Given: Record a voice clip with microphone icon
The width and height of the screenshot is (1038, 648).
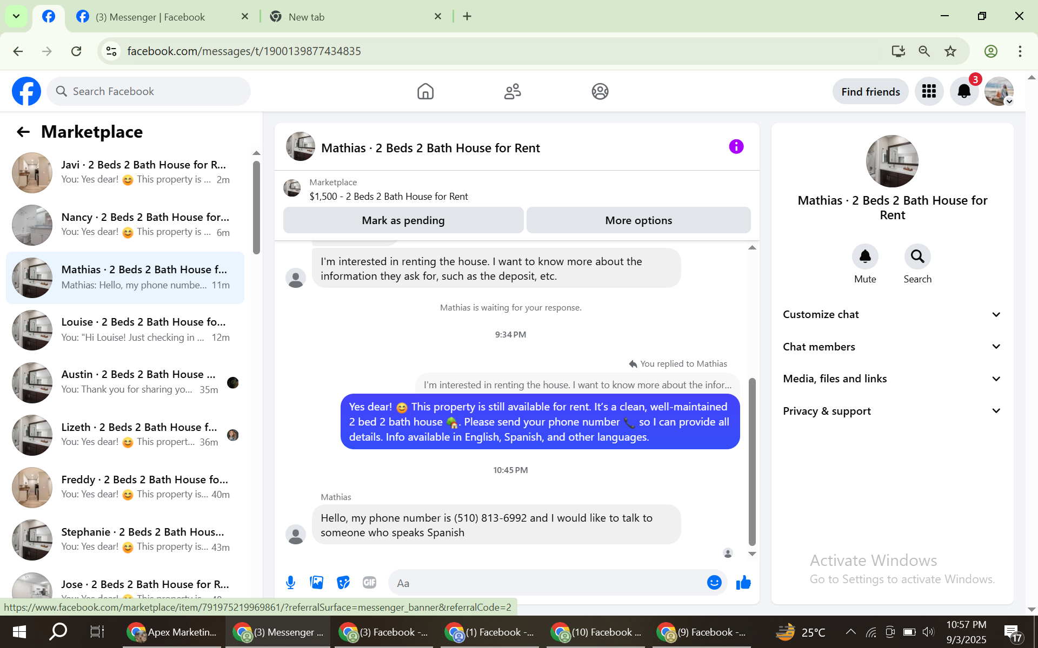Looking at the screenshot, I should tap(290, 583).
